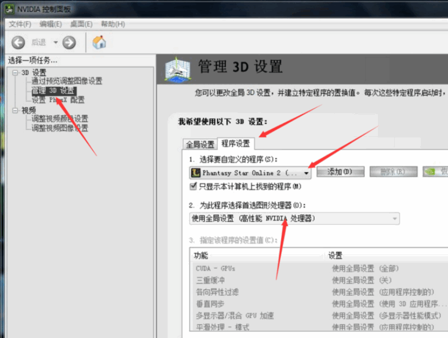Click the back navigation arrow icon
Image resolution: width=448 pixels, height=338 pixels.
point(19,42)
